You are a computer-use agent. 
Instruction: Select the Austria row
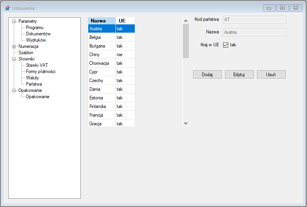click(x=112, y=29)
